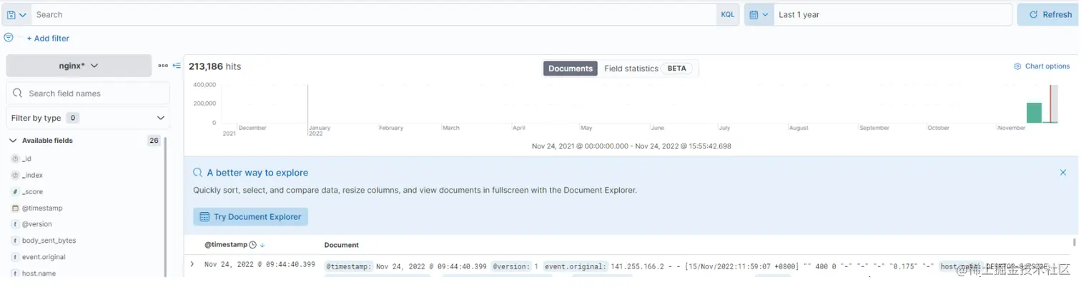The image size is (1081, 287).
Task: Click the Add filter link
Action: pos(48,39)
